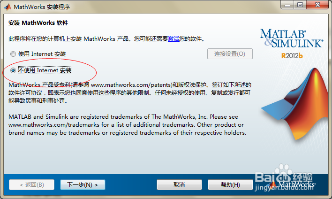Open help with the 帮助(H) button

point(230,185)
